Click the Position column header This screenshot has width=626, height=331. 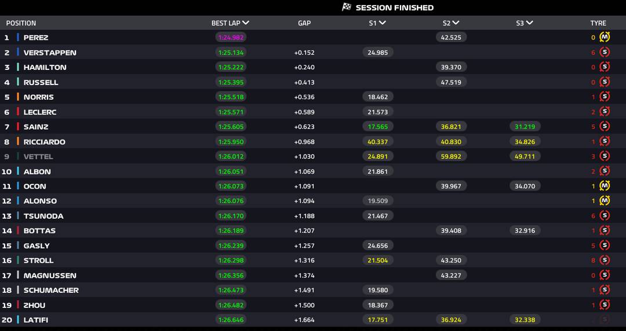[21, 23]
